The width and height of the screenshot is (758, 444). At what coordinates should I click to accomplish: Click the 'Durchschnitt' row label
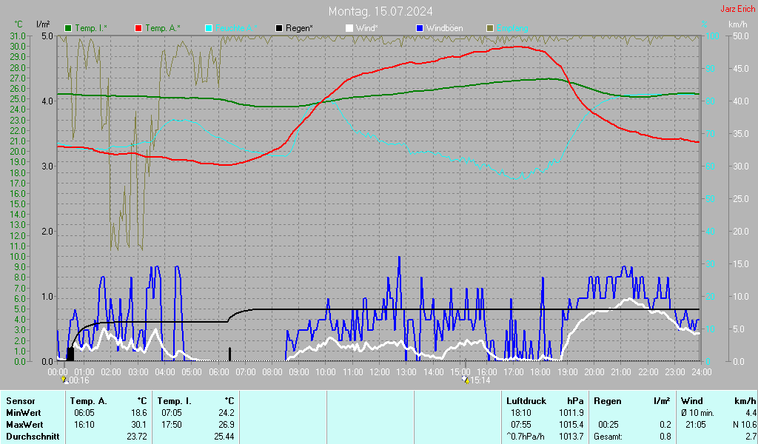tap(33, 437)
